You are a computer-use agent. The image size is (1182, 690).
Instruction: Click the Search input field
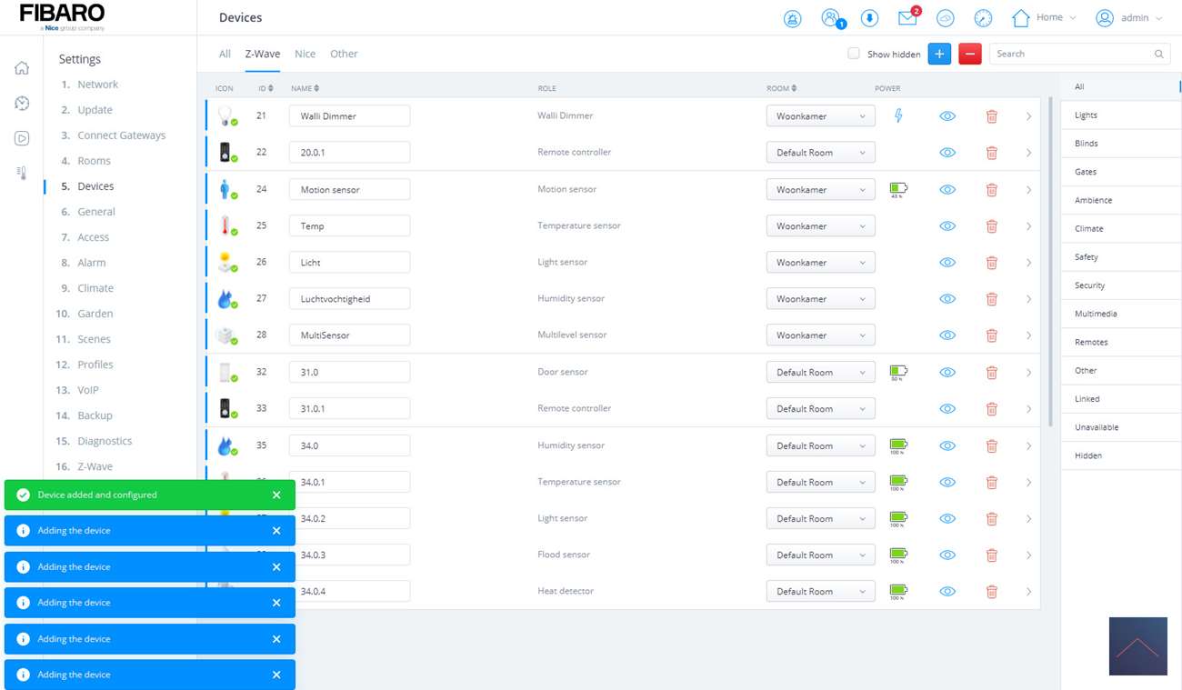coord(1073,54)
